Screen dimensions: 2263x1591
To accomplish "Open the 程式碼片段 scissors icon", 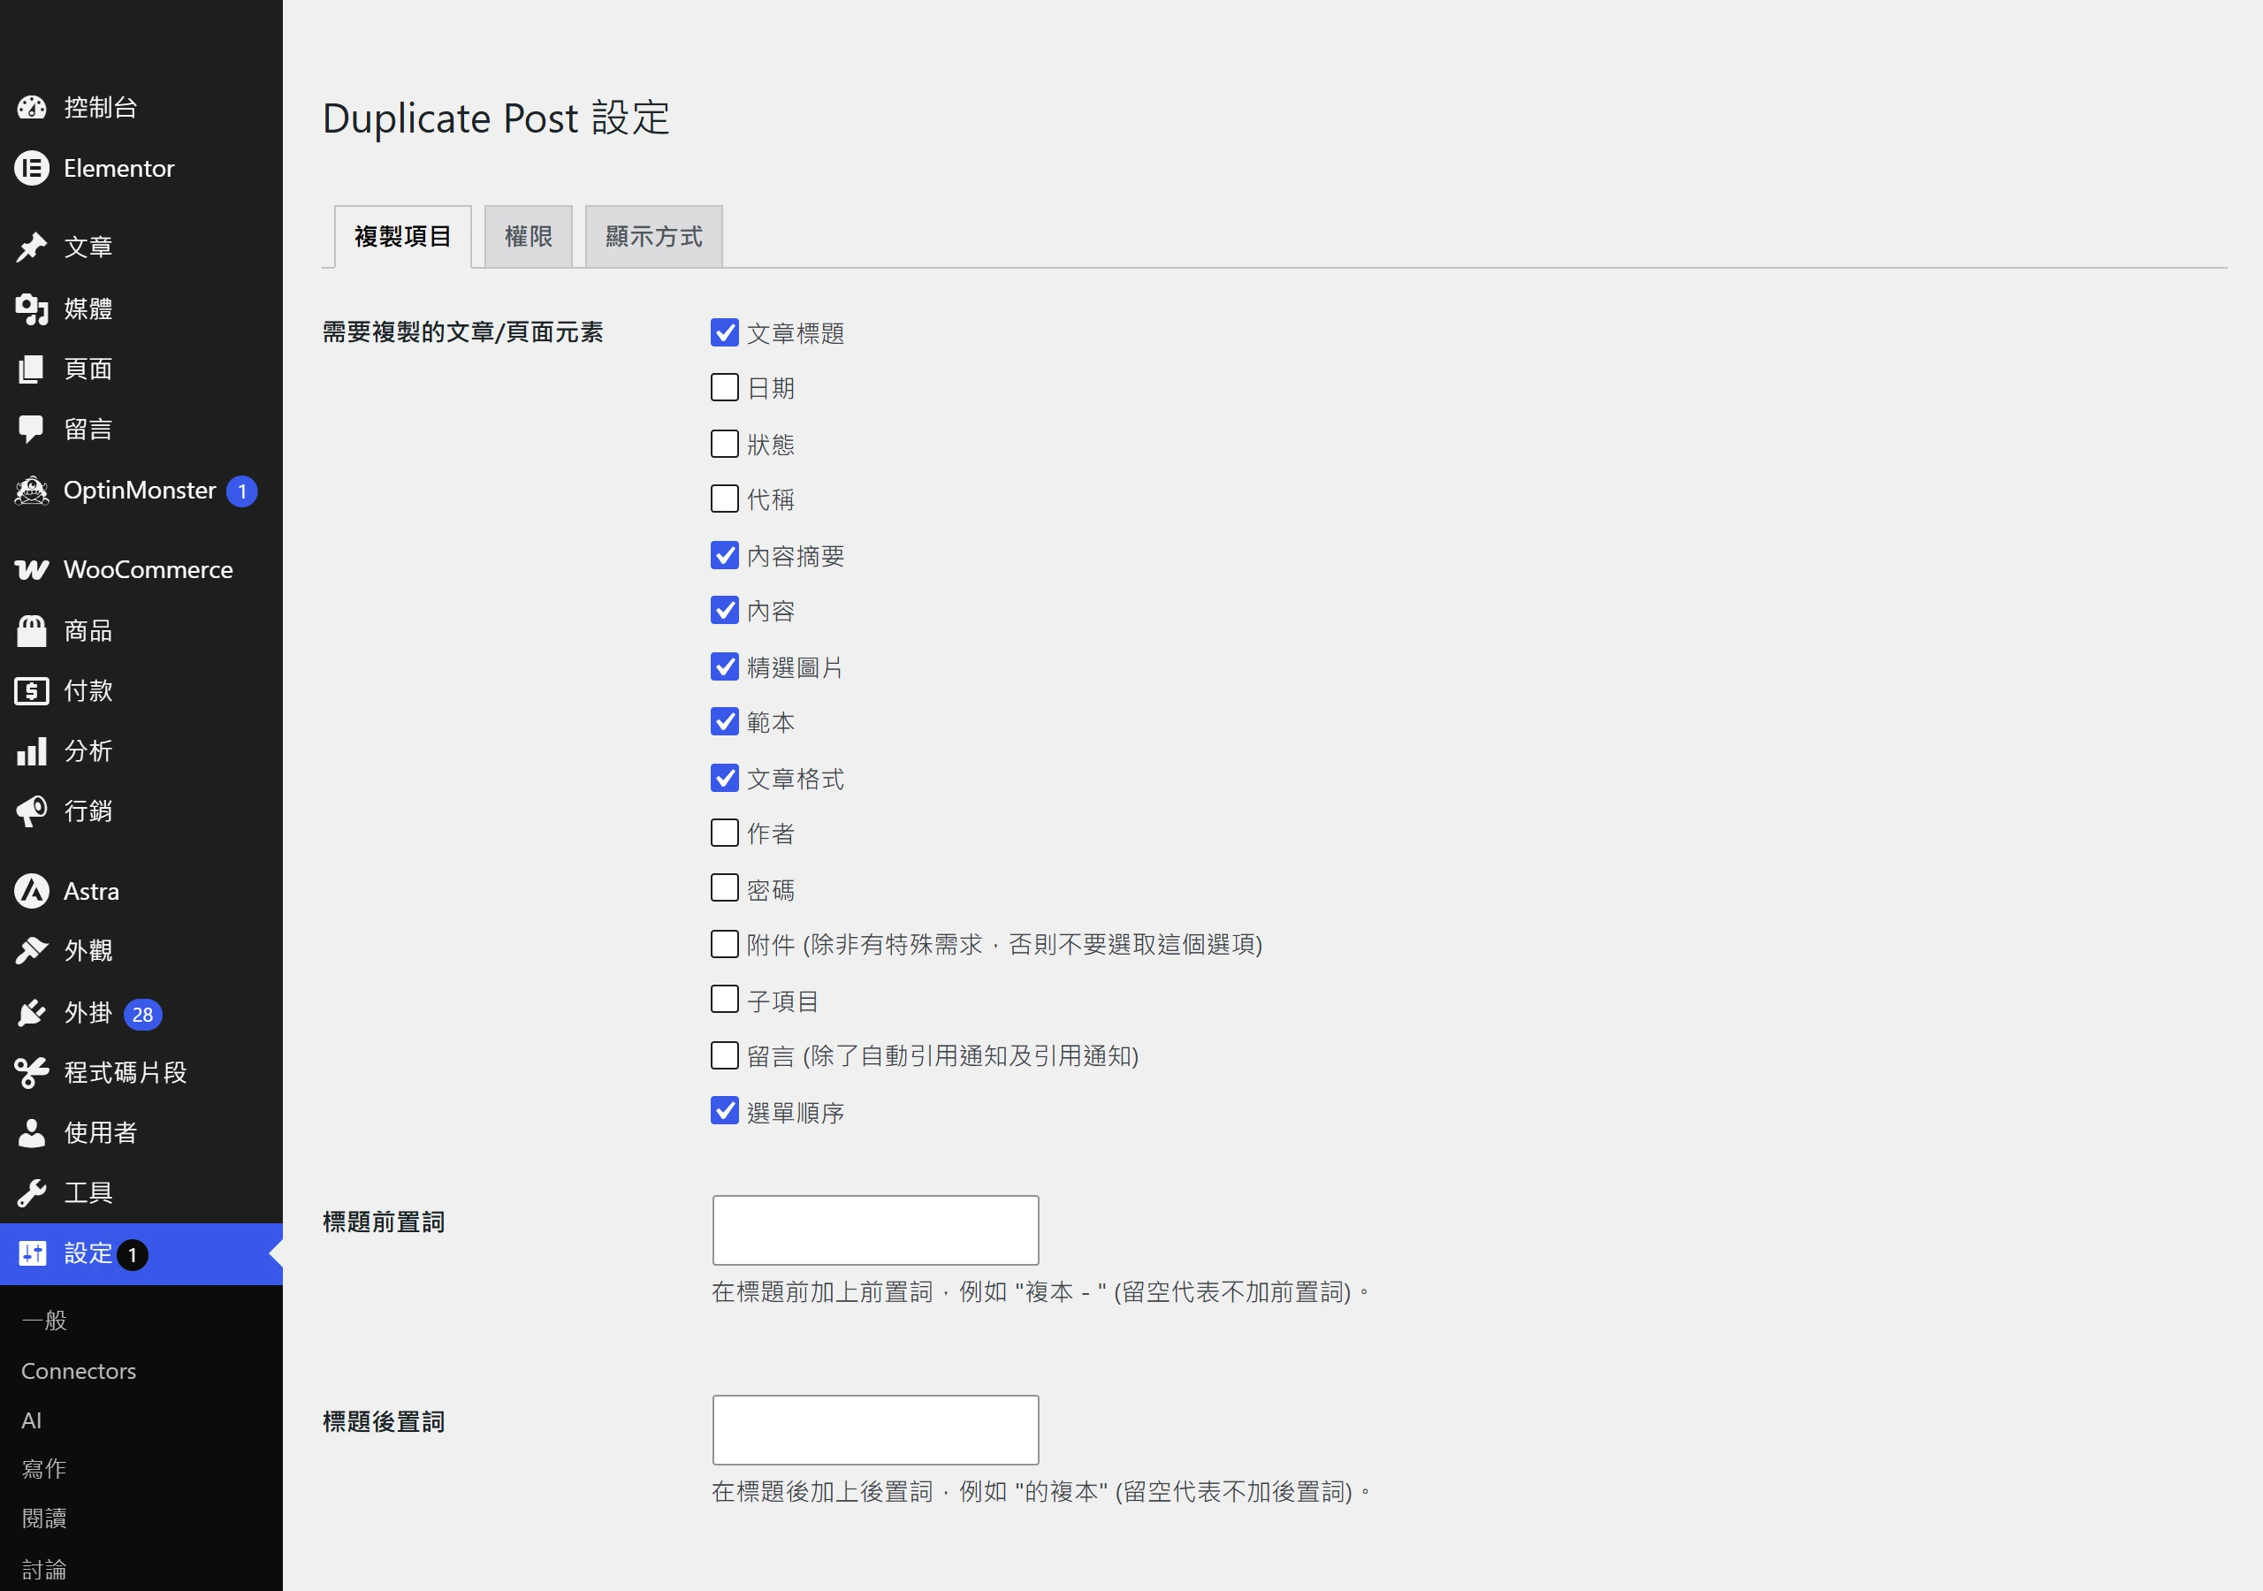I will [32, 1072].
